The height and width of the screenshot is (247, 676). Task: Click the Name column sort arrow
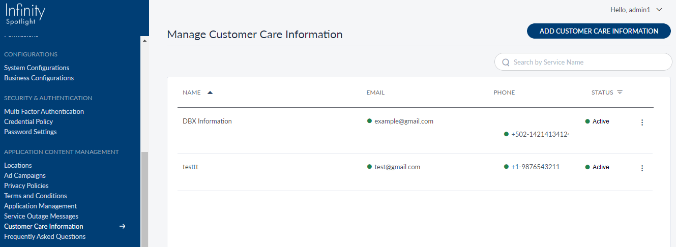point(210,92)
